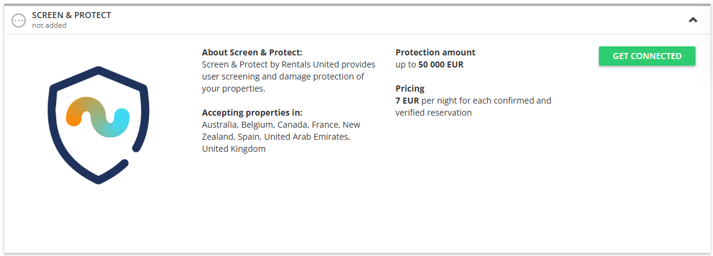This screenshot has height=256, width=713.
Task: Click the gradient wave emblem inside the shield
Action: pyautogui.click(x=98, y=116)
